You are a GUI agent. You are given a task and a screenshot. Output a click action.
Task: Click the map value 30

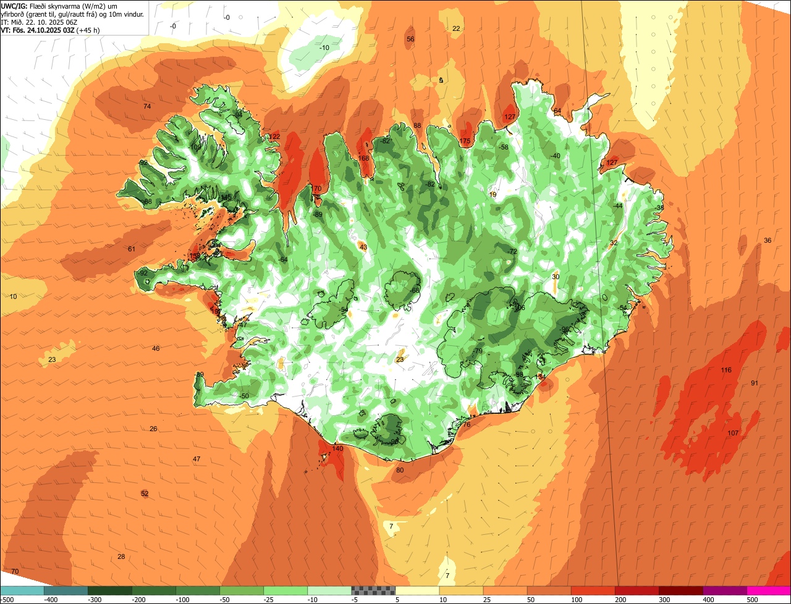[556, 277]
